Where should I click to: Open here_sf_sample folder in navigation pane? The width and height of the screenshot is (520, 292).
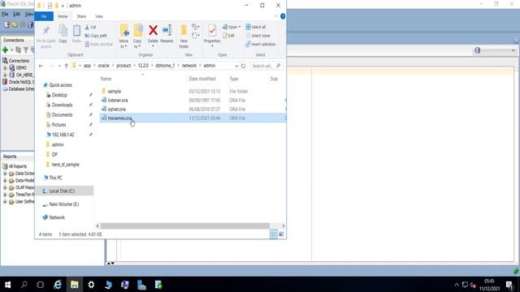(x=65, y=165)
